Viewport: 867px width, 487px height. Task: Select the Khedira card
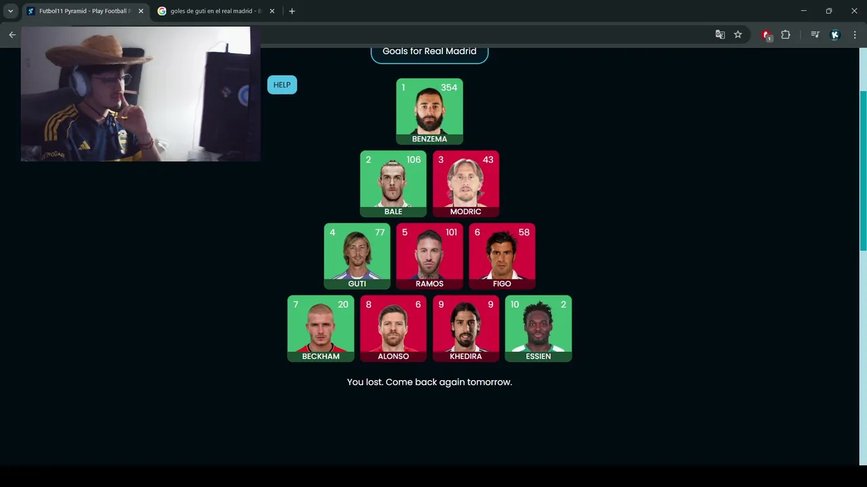(x=466, y=329)
